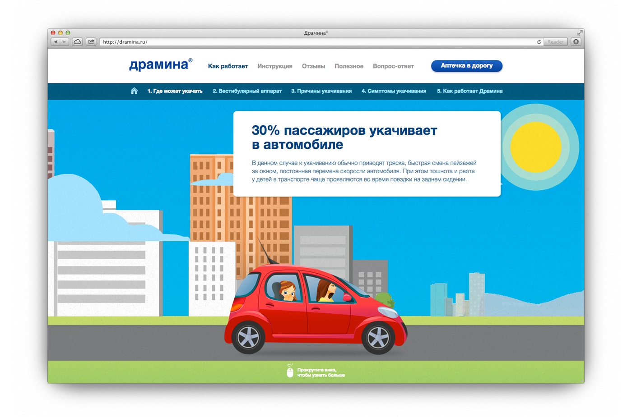Open the Полезное menu item
The width and height of the screenshot is (632, 417).
(349, 66)
